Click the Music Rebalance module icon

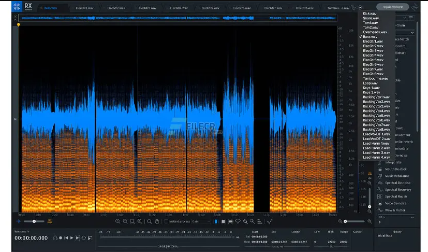click(x=380, y=176)
